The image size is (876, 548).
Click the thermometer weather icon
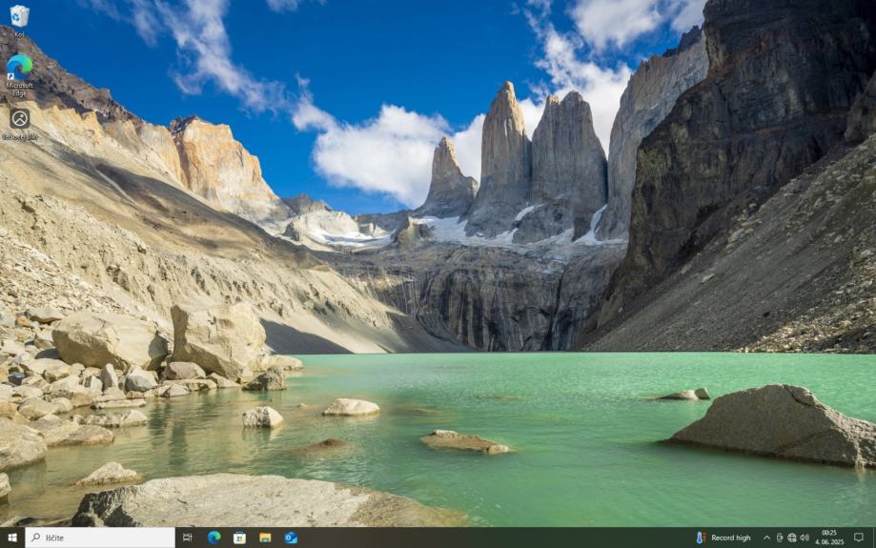coord(701,538)
